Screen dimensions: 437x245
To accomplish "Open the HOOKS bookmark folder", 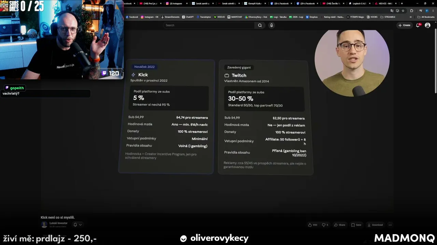I will tap(372, 17).
